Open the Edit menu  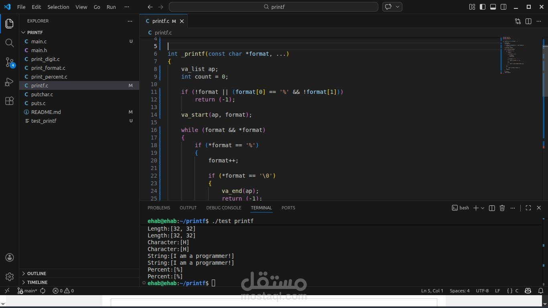pyautogui.click(x=37, y=7)
